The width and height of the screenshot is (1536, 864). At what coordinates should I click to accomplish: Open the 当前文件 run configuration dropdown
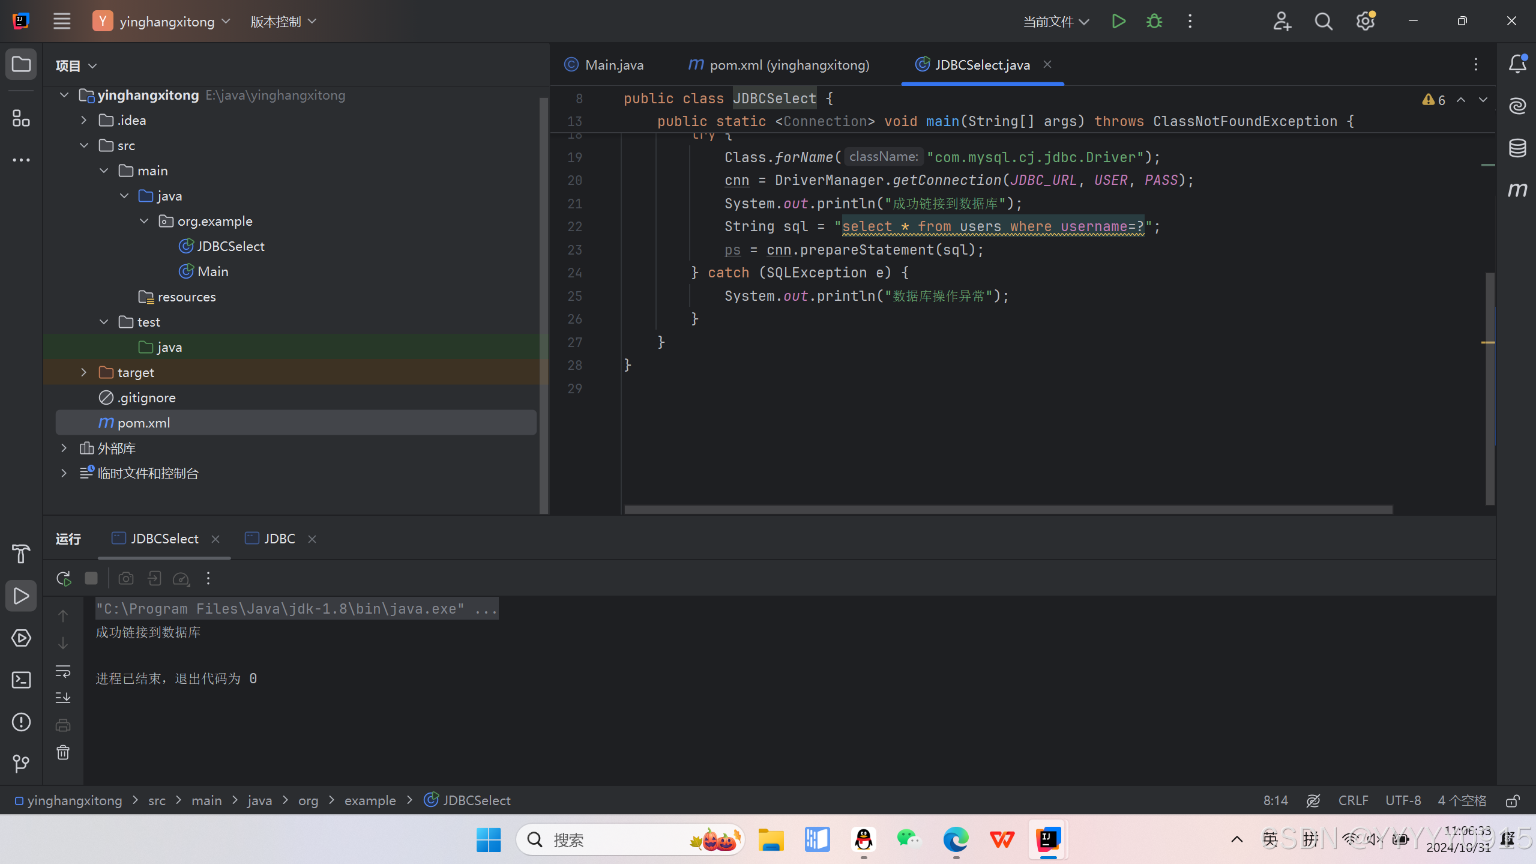tap(1055, 22)
